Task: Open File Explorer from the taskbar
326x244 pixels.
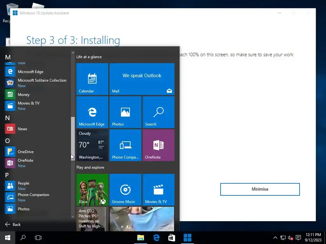Action: 141,238
